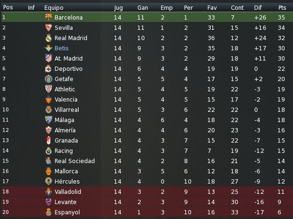This screenshot has height=219, width=293.
Task: Click the Gan column header
Action: pyautogui.click(x=143, y=7)
